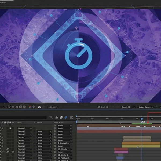Click the parent pick whip beside 8. Stopwatch
This screenshot has width=161, height=161.
tap(55, 143)
